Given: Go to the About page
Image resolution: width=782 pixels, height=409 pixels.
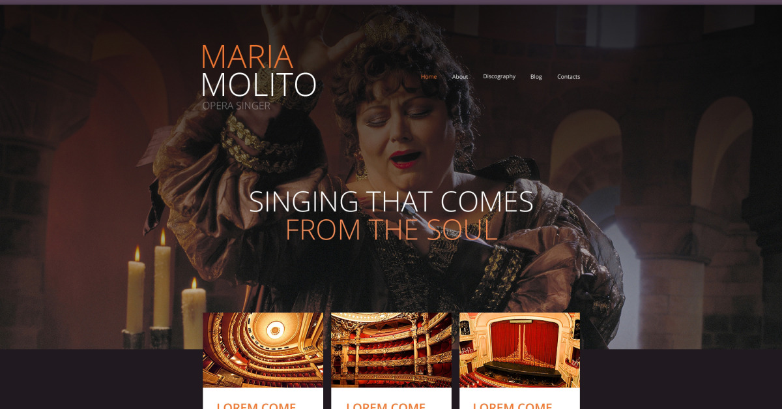Looking at the screenshot, I should 460,76.
